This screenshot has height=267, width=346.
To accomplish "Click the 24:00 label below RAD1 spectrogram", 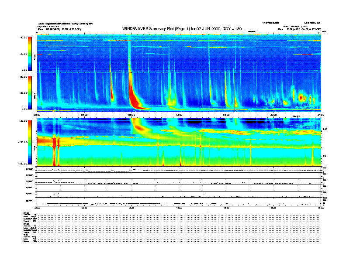I will click(321, 115).
